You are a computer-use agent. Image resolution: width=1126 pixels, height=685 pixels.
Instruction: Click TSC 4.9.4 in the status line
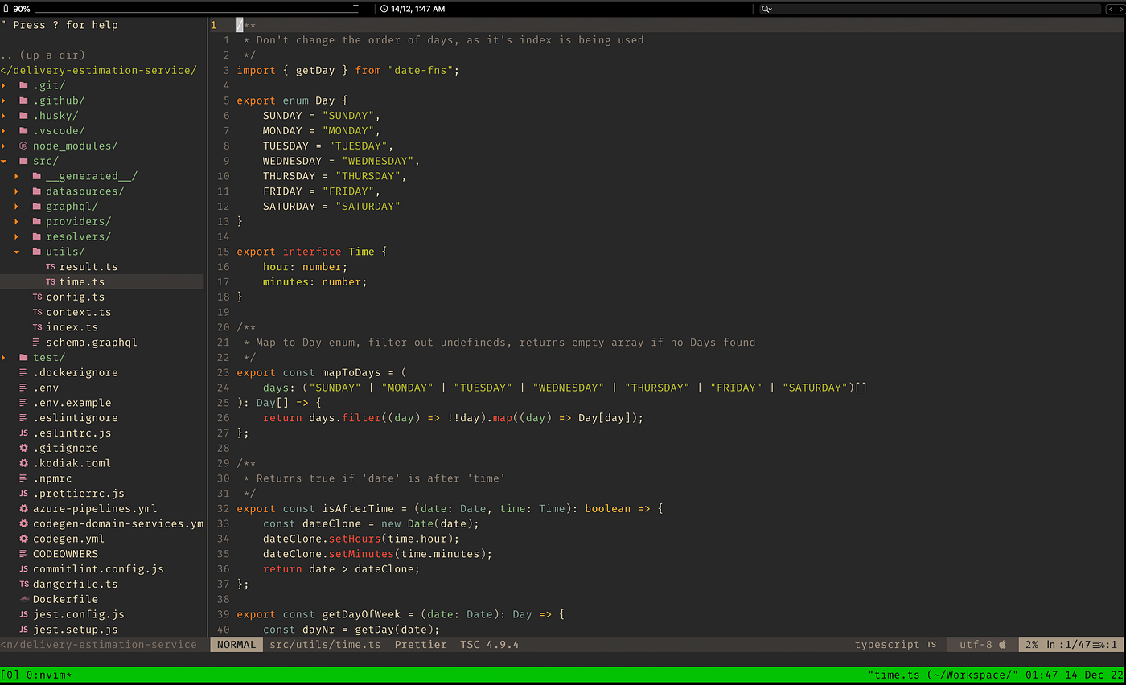click(x=490, y=645)
